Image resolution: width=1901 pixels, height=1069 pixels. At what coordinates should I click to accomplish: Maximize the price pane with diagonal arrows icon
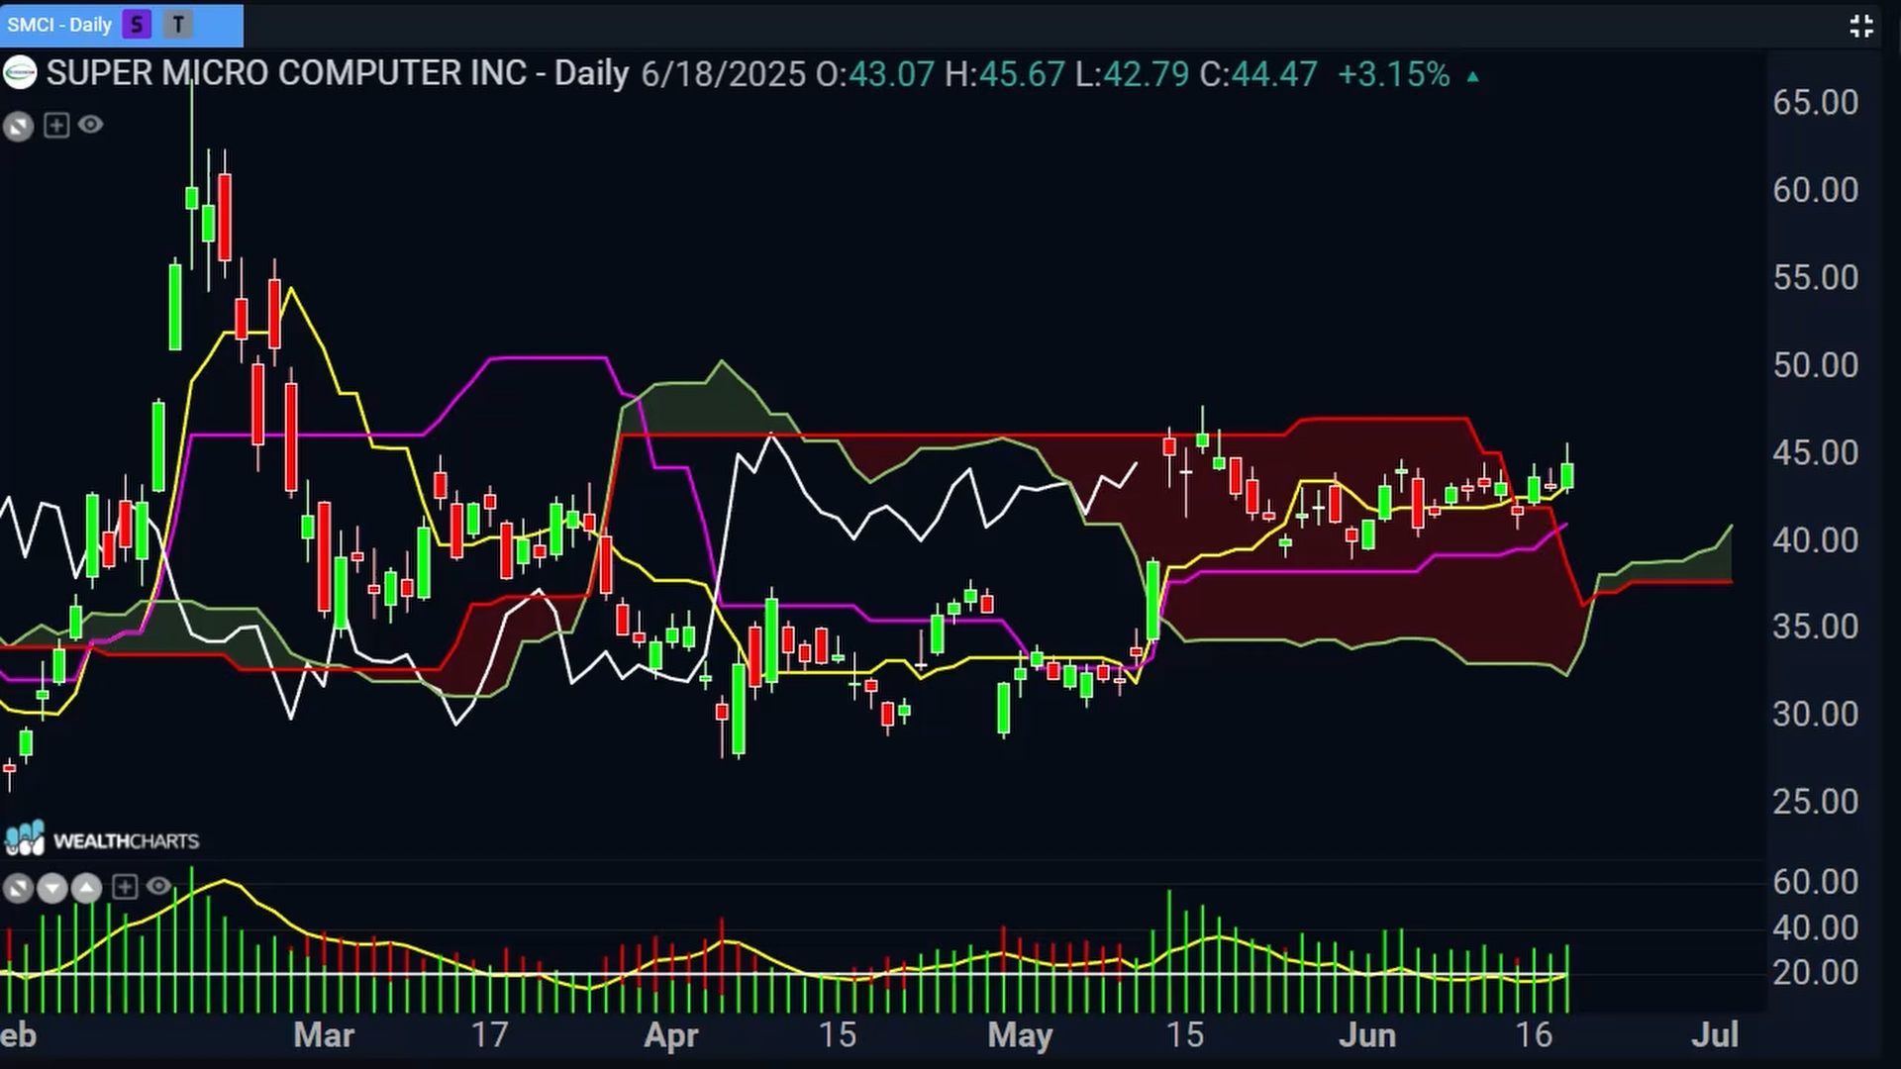(18, 126)
